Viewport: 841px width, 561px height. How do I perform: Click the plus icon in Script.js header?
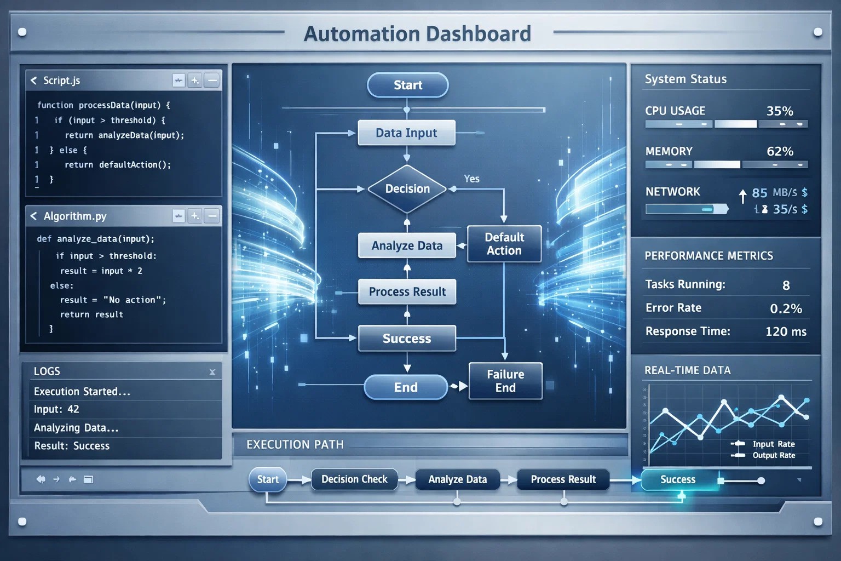click(x=194, y=81)
